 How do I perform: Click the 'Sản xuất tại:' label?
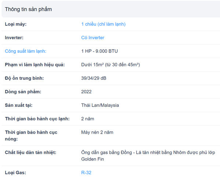click(x=19, y=105)
